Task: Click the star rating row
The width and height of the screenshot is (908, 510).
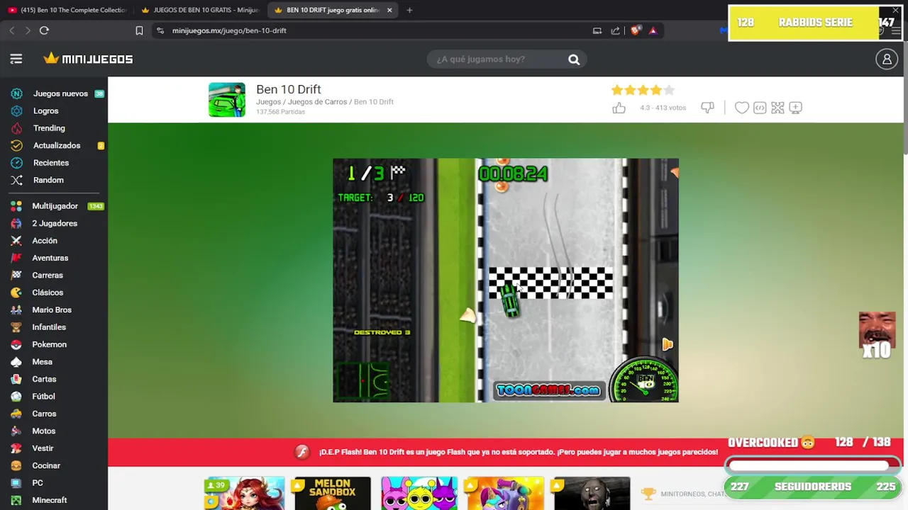Action: 643,90
